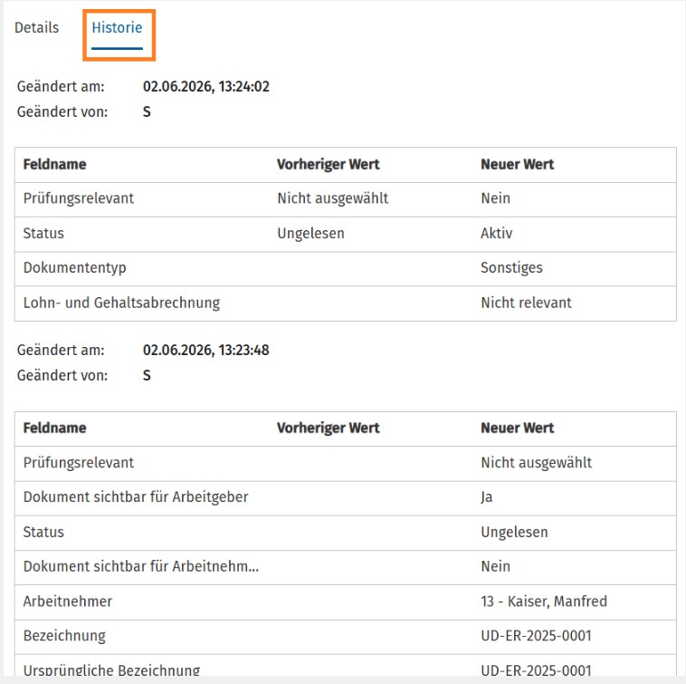Screen dimensions: 686x684
Task: Select the truncated Dokument sichtbar für Arbeitnehm... row
Action: pos(346,567)
